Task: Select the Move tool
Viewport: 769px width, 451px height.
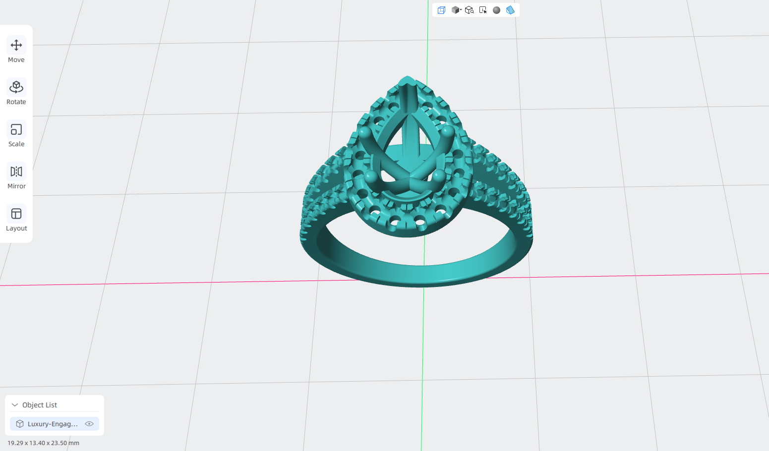Action: [x=16, y=50]
